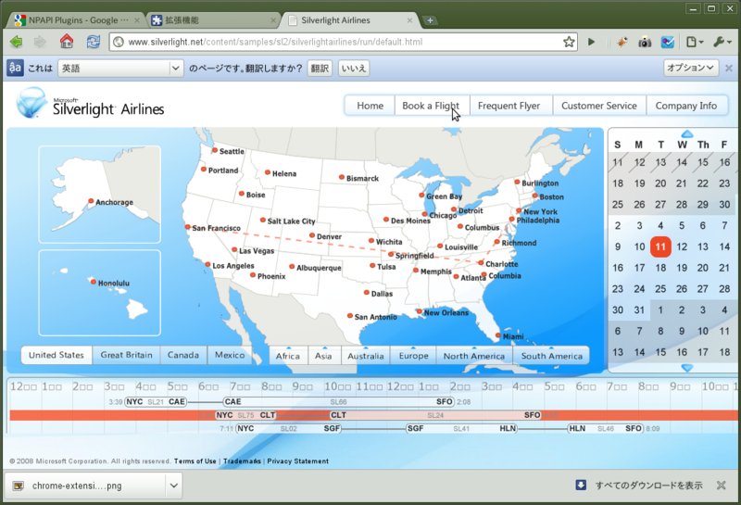Open the South America region list
This screenshot has width=741, height=505.
[x=551, y=356]
